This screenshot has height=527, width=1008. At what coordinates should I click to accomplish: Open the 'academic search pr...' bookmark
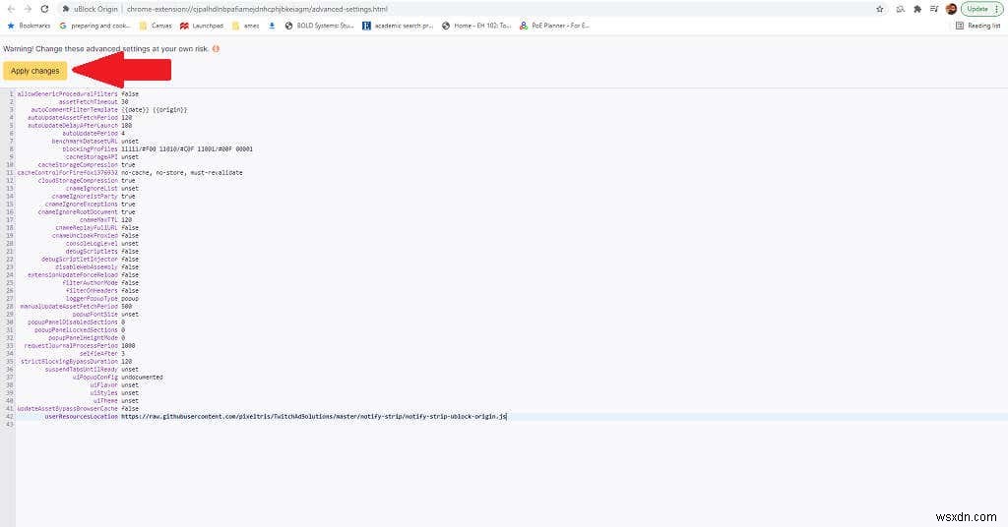(x=398, y=26)
